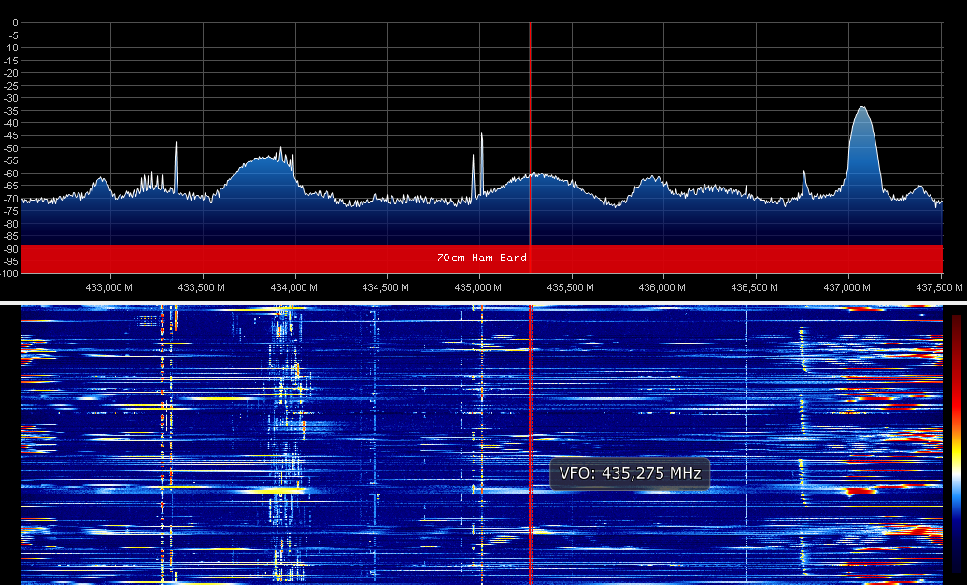Click the VFO: 435,275 MHz tooltip
Image resolution: width=967 pixels, height=585 pixels.
pos(629,473)
